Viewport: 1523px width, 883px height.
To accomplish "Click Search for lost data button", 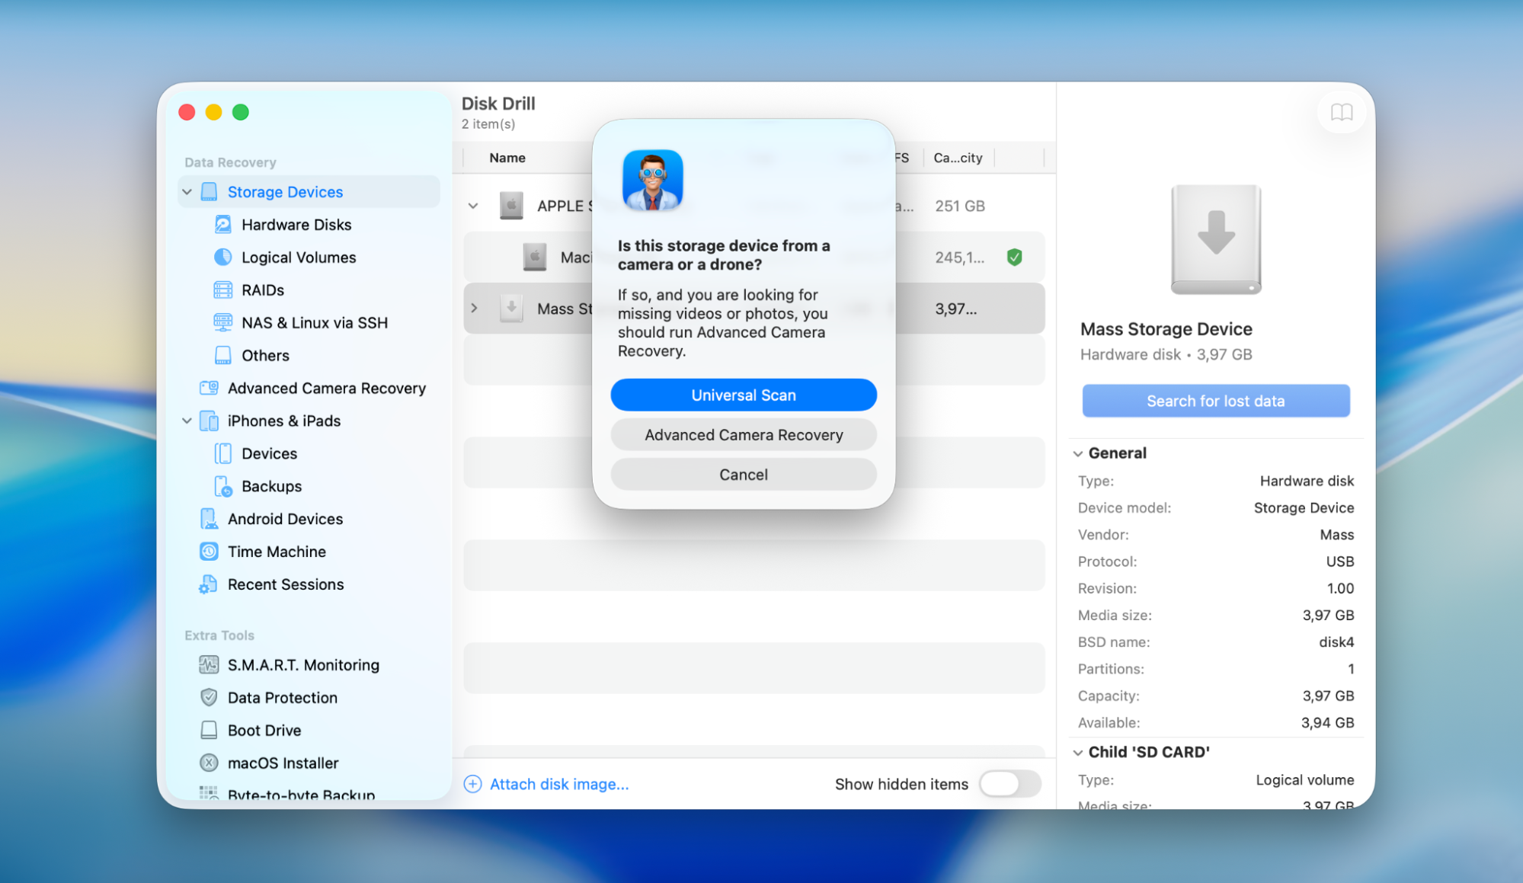I will click(1216, 401).
